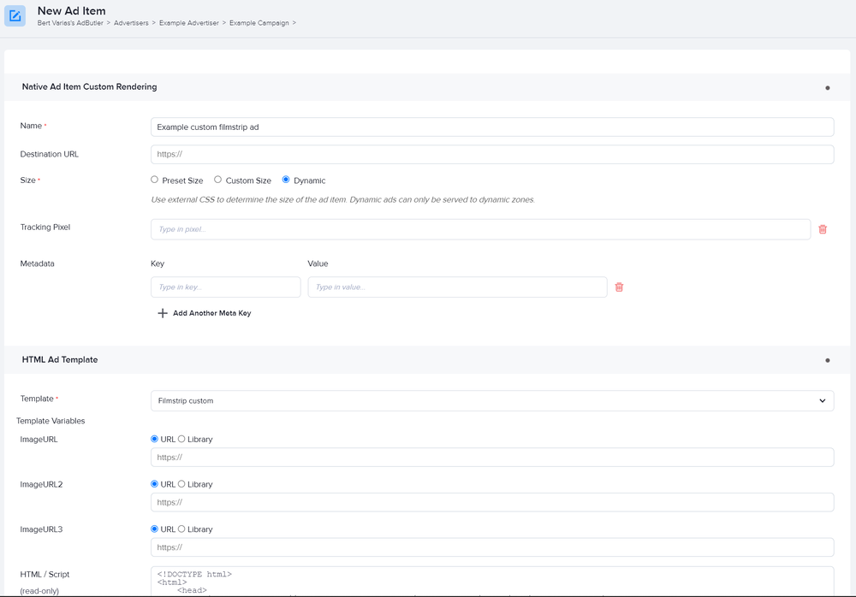Image resolution: width=856 pixels, height=597 pixels.
Task: Click the ImageURL2 https field
Action: (492, 502)
